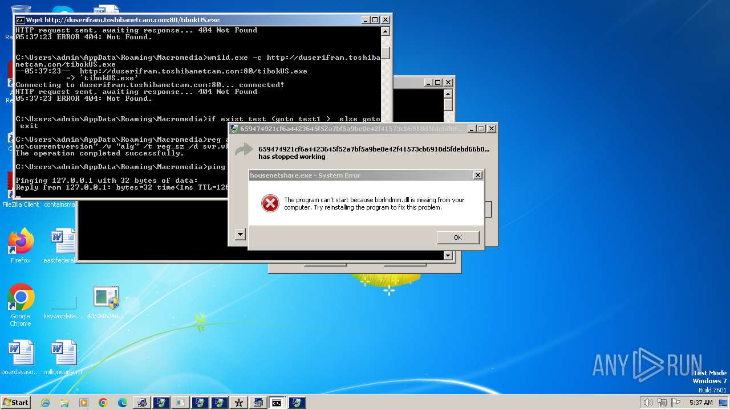Open the Firefox desktop shortcut
Image resolution: width=730 pixels, height=410 pixels.
tap(21, 246)
